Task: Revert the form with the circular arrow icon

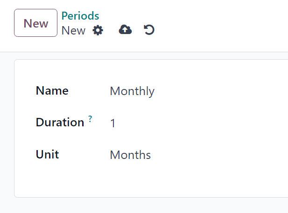Action: pos(149,30)
